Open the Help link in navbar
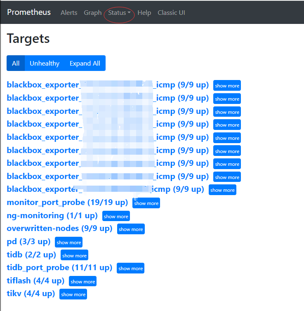 [144, 13]
